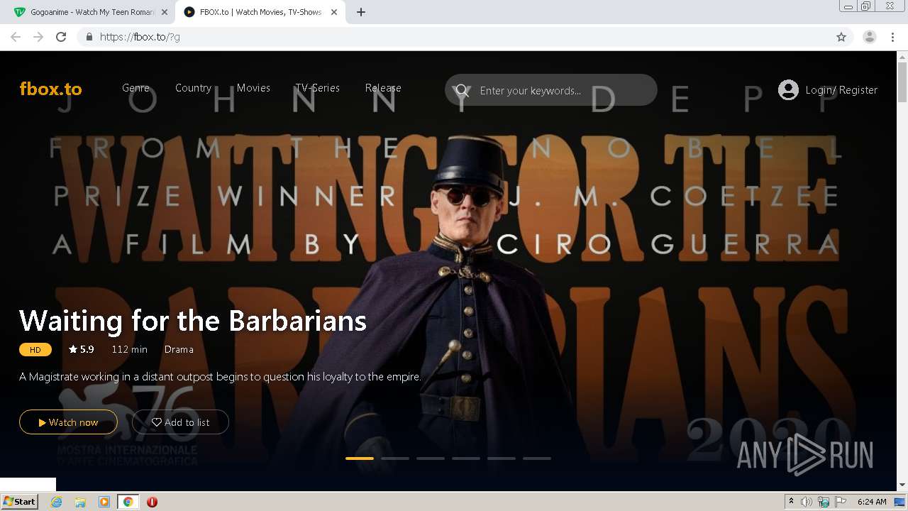
Task: Click the '112 min' runtime text
Action: [129, 349]
